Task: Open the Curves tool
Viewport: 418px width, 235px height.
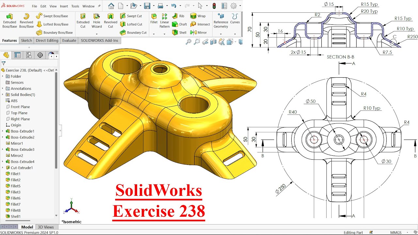Action: tap(235, 19)
